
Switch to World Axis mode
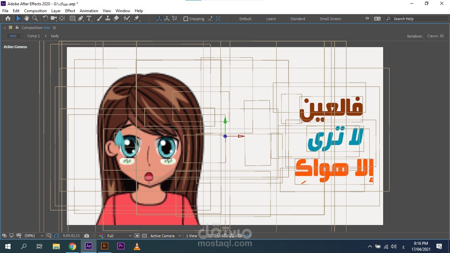[167, 19]
